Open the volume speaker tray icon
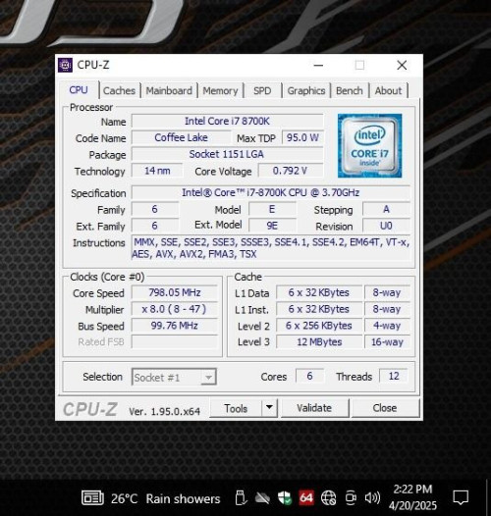 coord(372,498)
